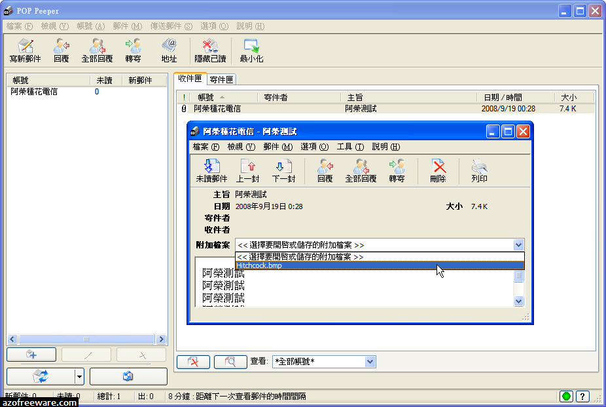Toggle 隱藏已讀 hide-read button
Image resolution: width=606 pixels, height=407 pixels.
click(x=210, y=50)
